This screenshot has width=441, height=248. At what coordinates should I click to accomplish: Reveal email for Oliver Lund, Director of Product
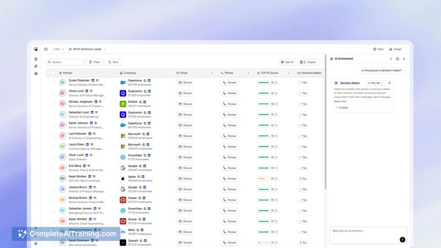click(185, 93)
